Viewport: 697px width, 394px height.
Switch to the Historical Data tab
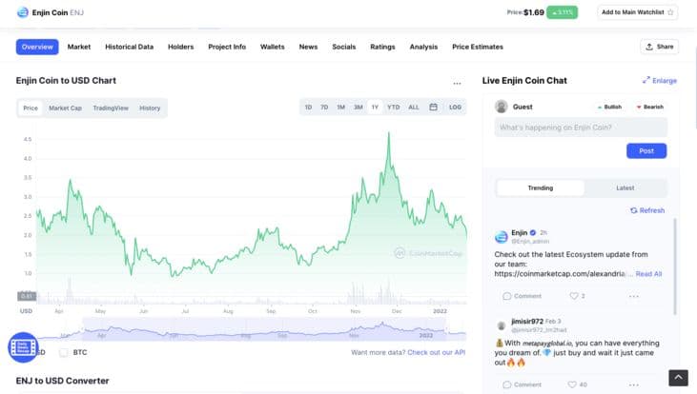coord(129,47)
